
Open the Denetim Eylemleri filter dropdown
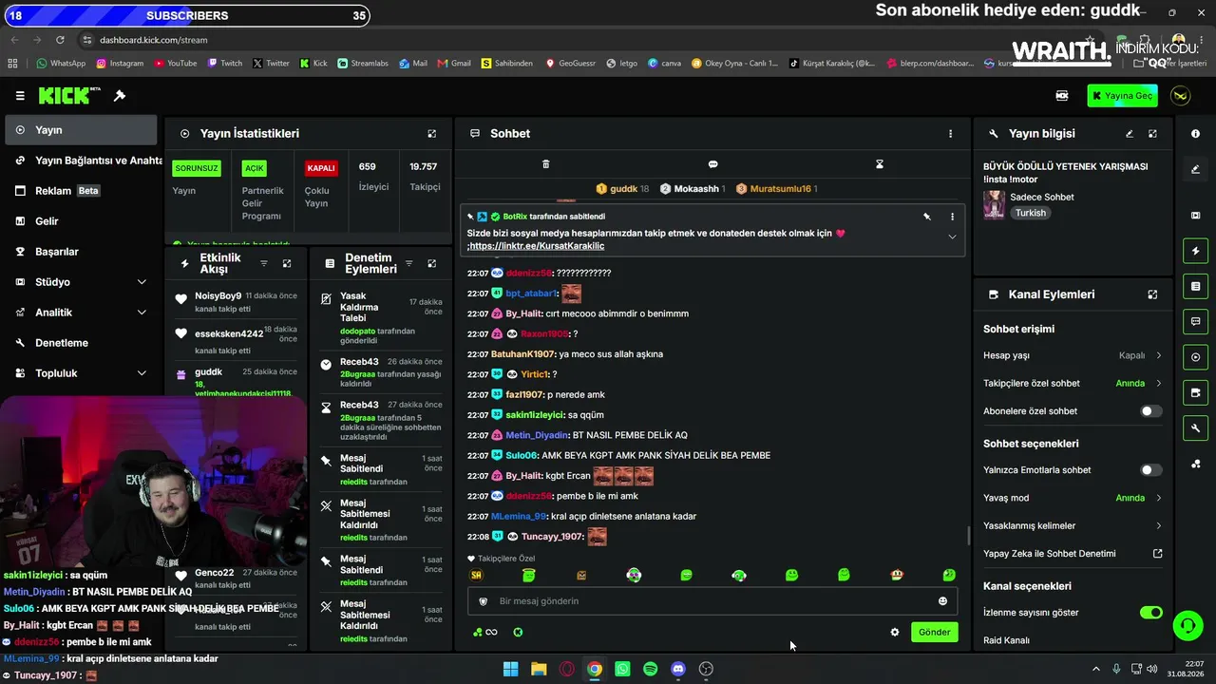click(408, 263)
